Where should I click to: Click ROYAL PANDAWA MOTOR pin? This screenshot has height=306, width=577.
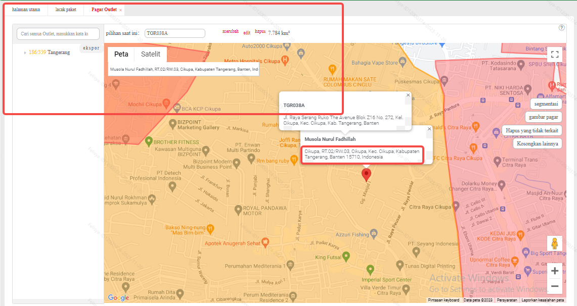click(x=238, y=210)
